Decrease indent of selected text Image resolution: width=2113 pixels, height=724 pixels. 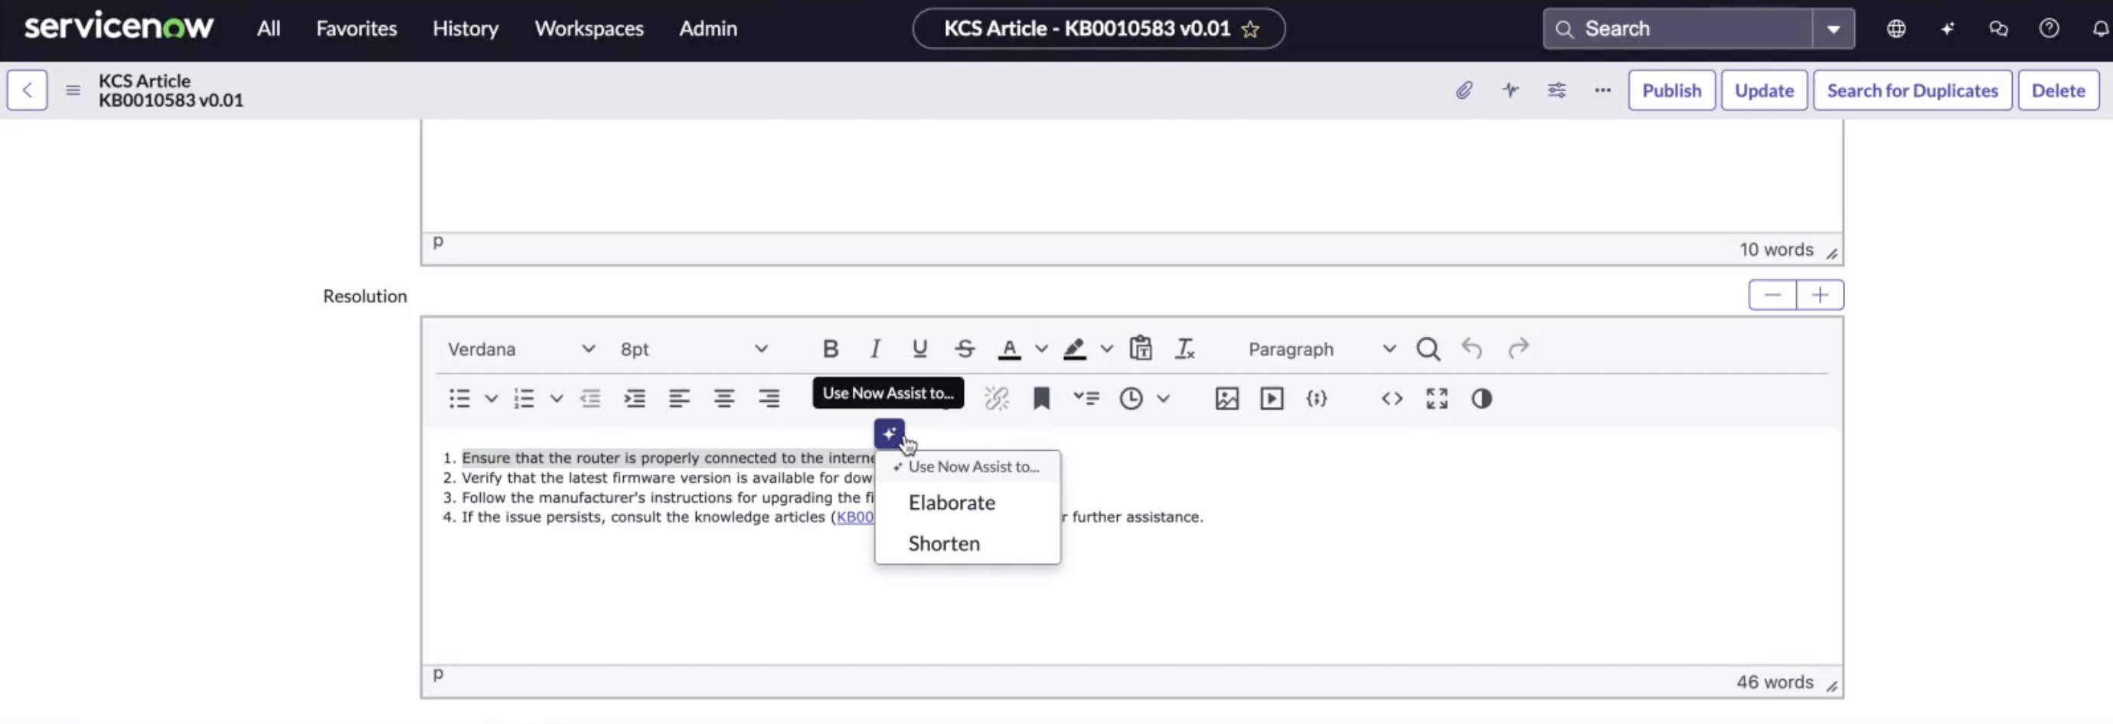590,399
